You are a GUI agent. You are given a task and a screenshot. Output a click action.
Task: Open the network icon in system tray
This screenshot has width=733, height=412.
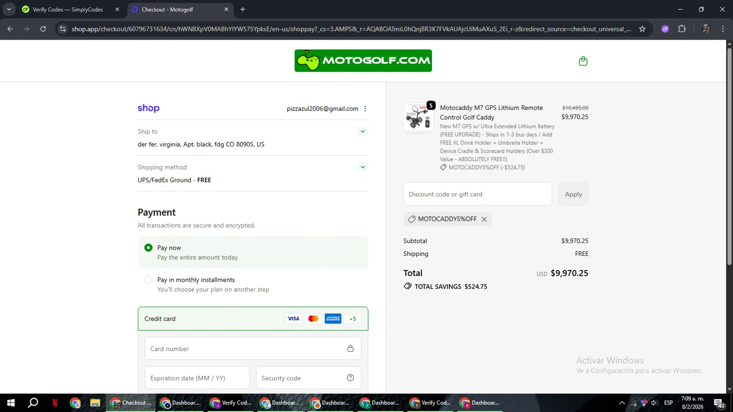pyautogui.click(x=634, y=403)
